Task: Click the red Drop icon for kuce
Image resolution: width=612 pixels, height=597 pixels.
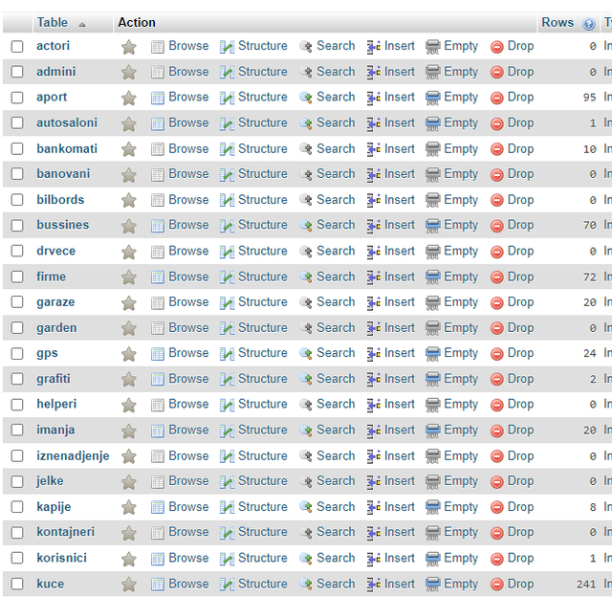Action: (496, 585)
